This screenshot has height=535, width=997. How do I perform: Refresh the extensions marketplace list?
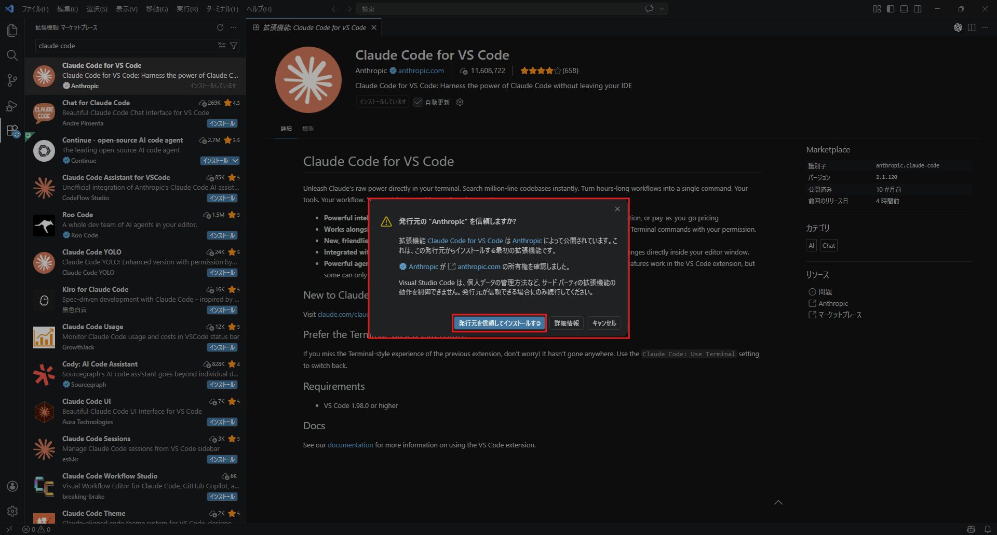point(220,27)
